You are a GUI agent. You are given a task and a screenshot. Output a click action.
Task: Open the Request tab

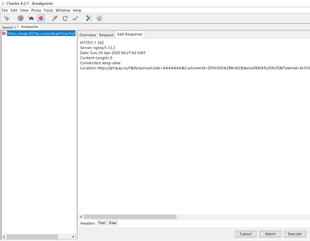coord(106,35)
